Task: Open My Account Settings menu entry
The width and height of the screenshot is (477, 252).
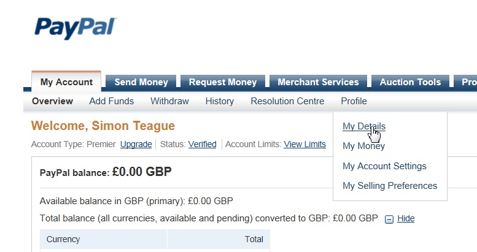Action: (x=384, y=166)
